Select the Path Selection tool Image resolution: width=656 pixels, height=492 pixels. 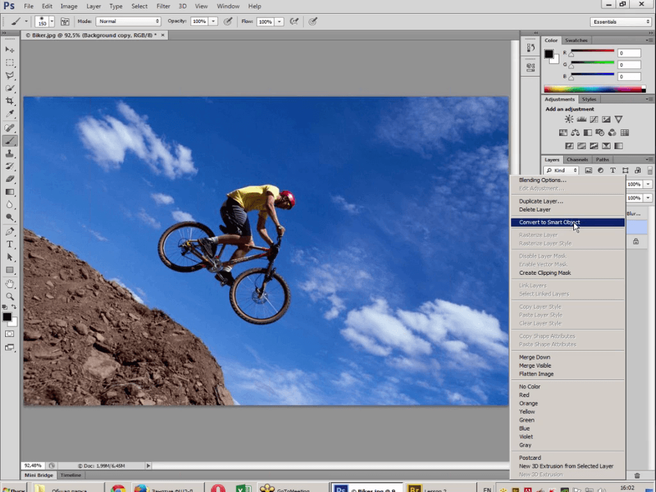point(10,258)
